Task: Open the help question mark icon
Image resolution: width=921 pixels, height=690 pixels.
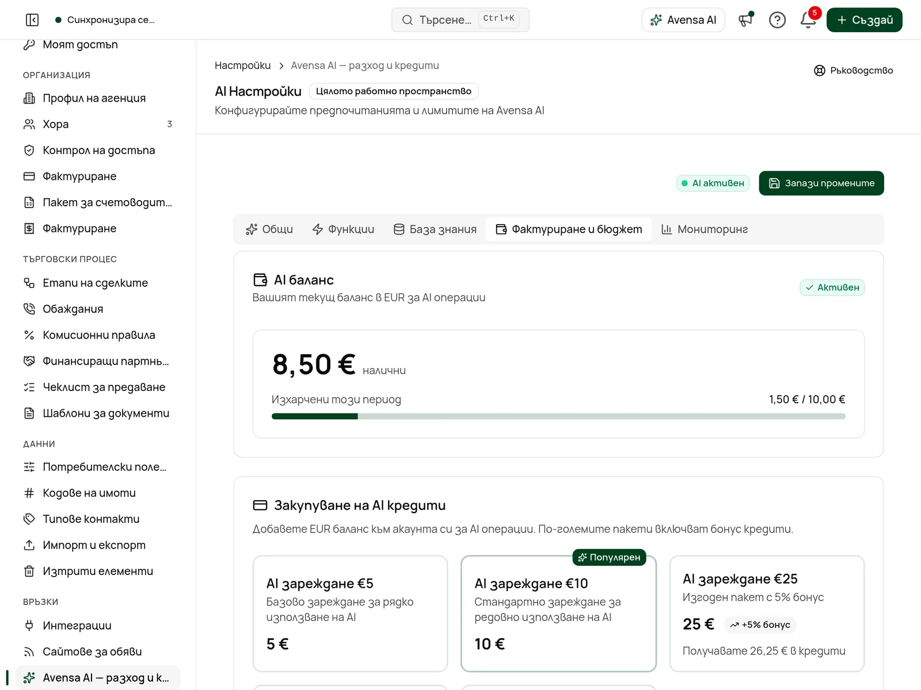Action: [x=777, y=20]
